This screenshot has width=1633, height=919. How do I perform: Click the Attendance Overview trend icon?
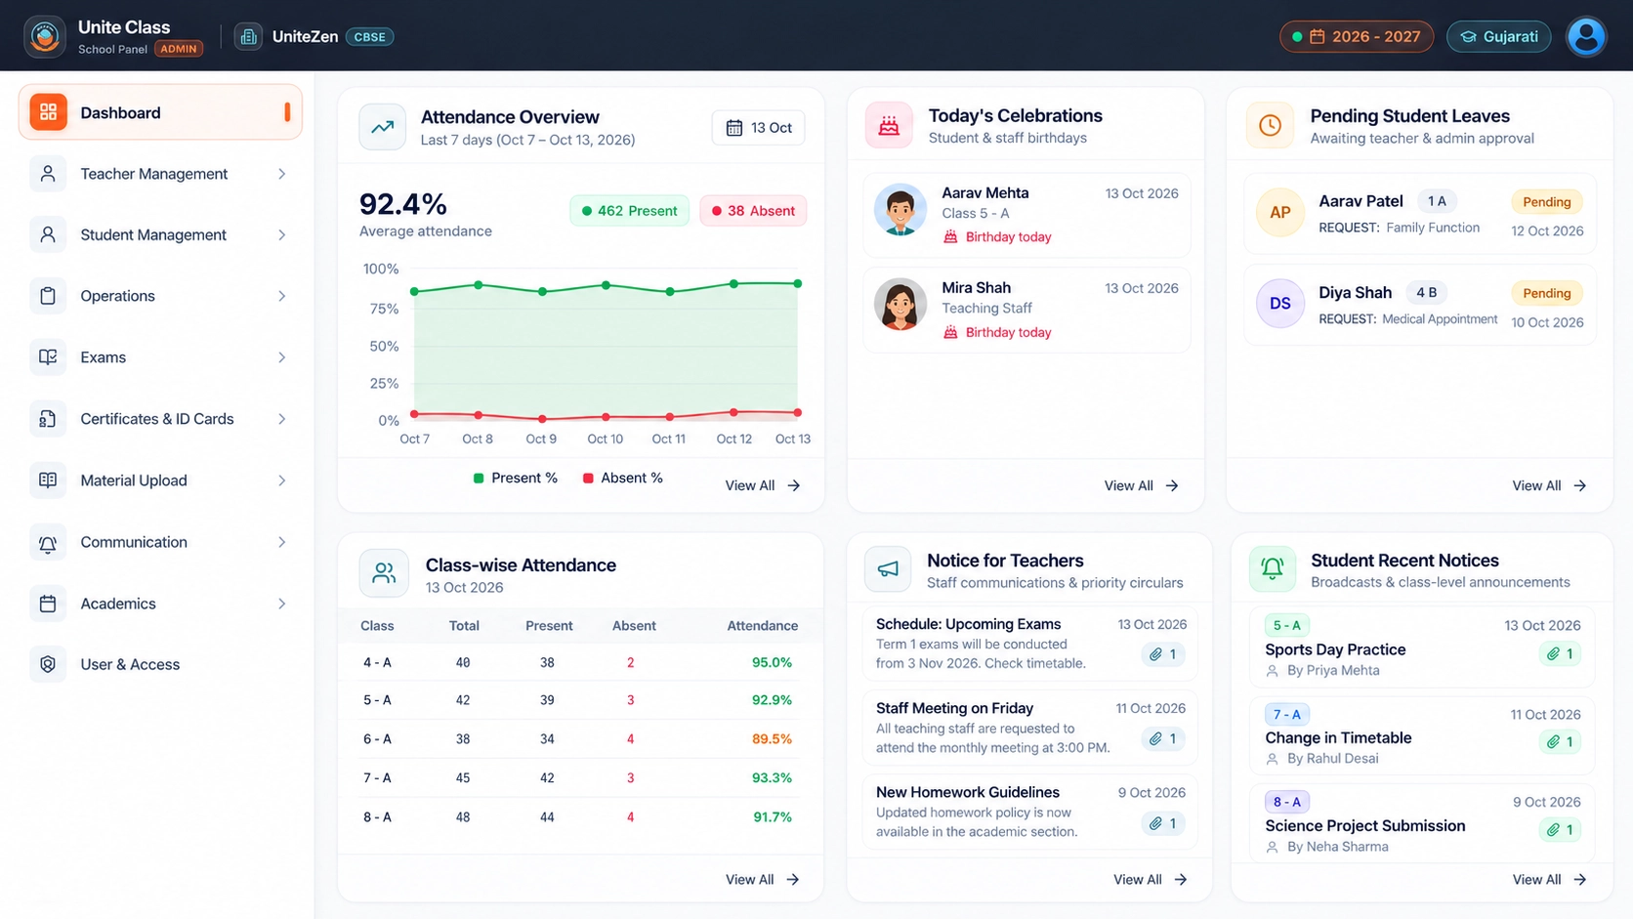pyautogui.click(x=383, y=127)
